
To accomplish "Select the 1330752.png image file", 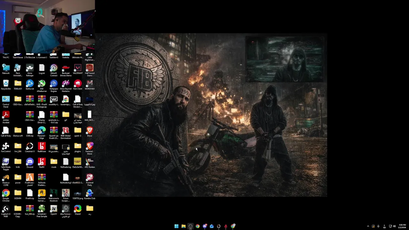I will 78,195.
